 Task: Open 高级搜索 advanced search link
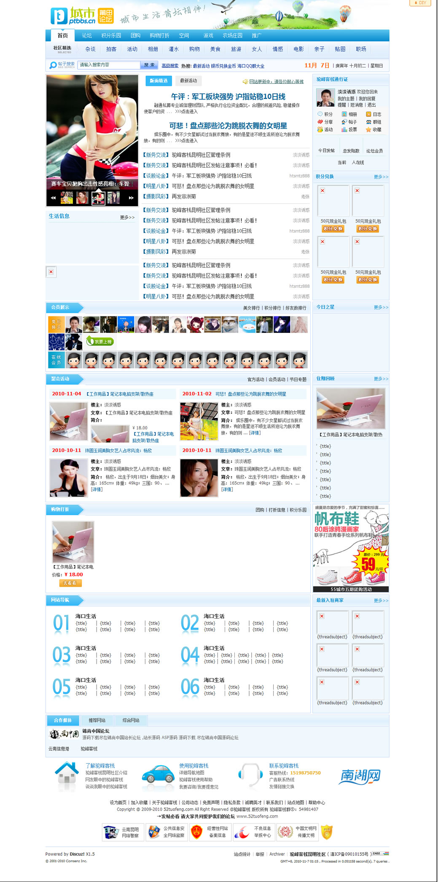point(170,66)
